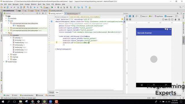Run the app with green play icon
The height and width of the screenshot is (104, 185).
click(52, 7)
